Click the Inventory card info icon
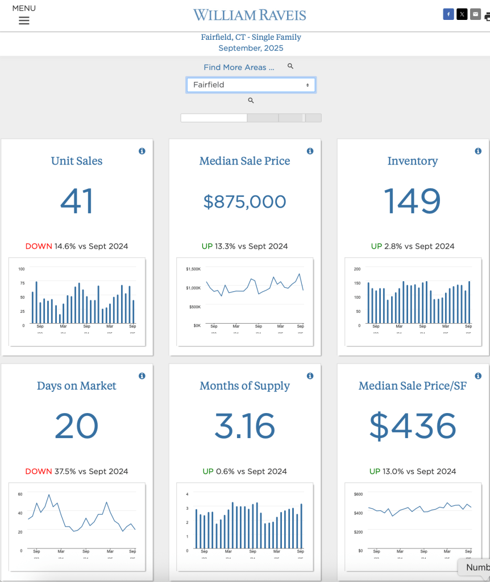This screenshot has height=582, width=490. pos(478,151)
